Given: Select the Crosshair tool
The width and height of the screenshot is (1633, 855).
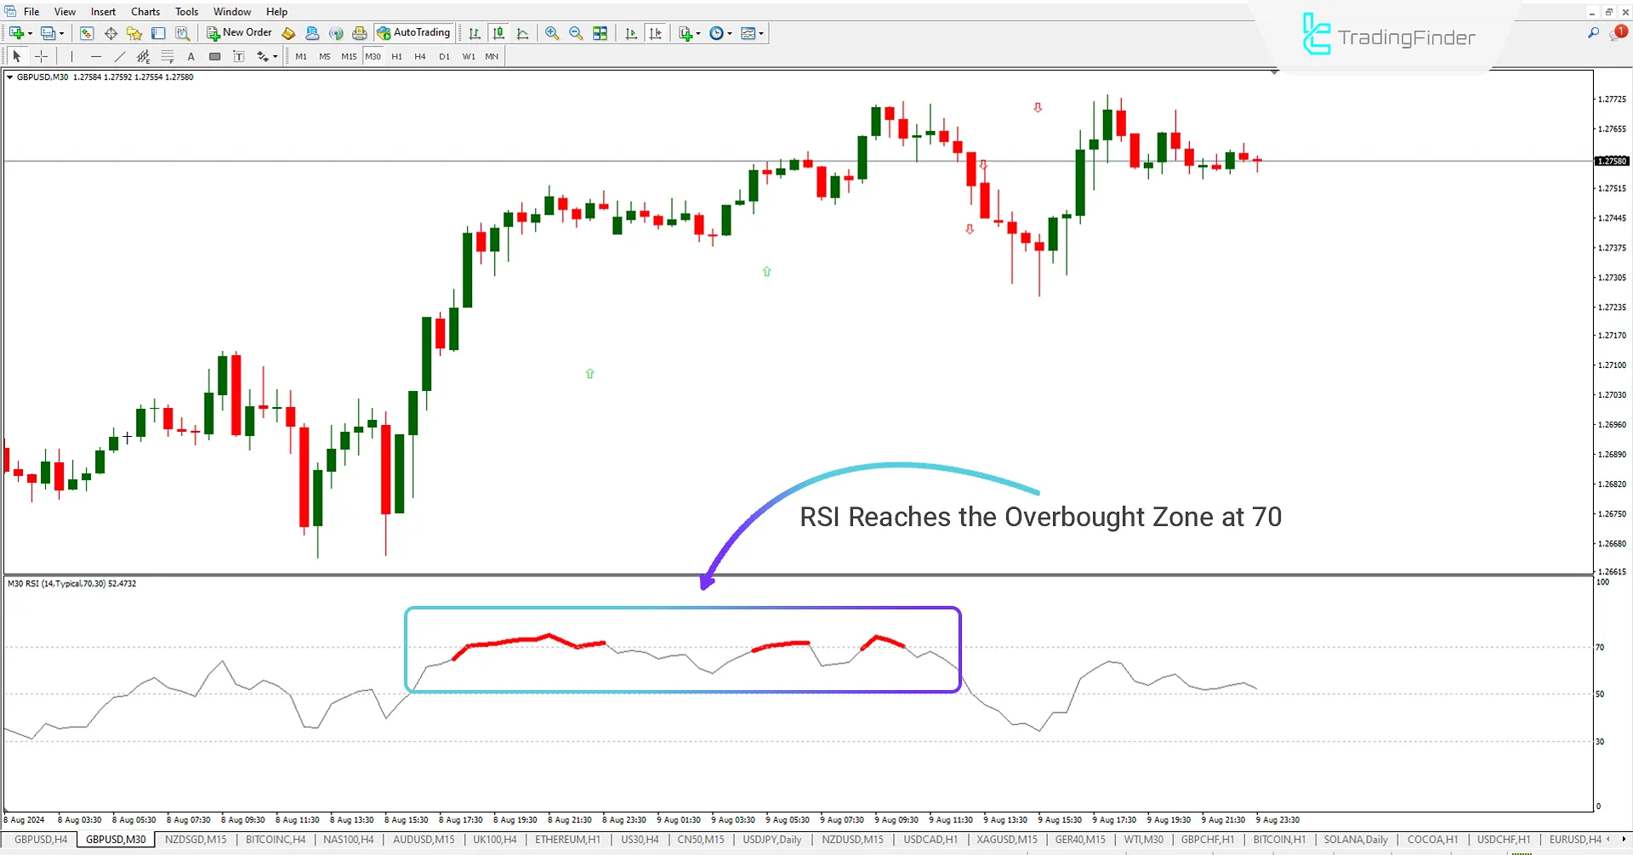Looking at the screenshot, I should [41, 56].
